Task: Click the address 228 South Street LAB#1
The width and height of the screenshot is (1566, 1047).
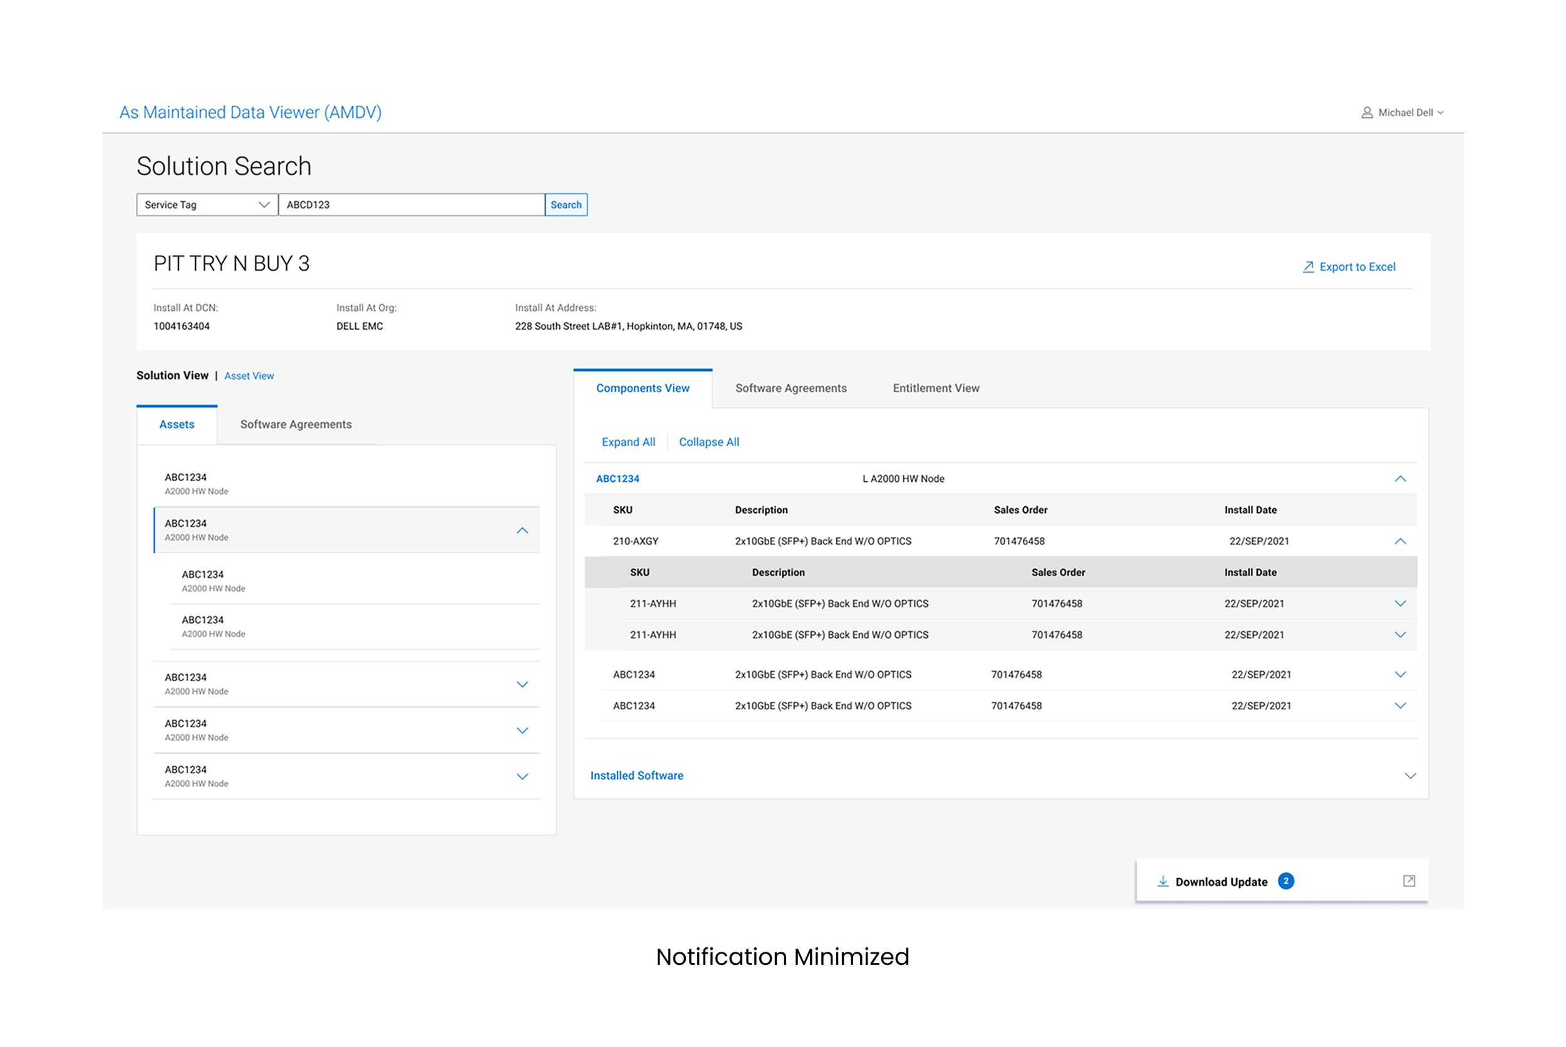Action: (628, 326)
